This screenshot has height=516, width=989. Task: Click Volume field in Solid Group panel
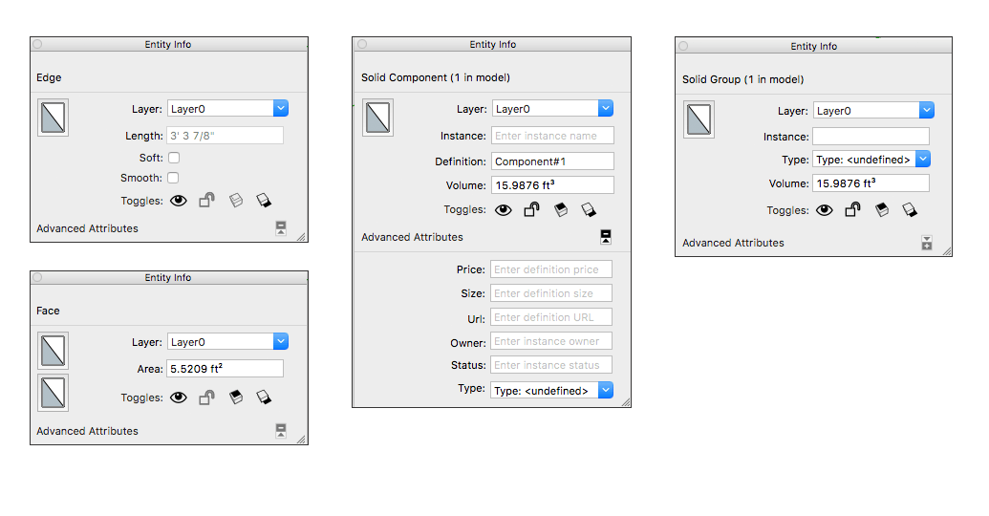click(871, 183)
